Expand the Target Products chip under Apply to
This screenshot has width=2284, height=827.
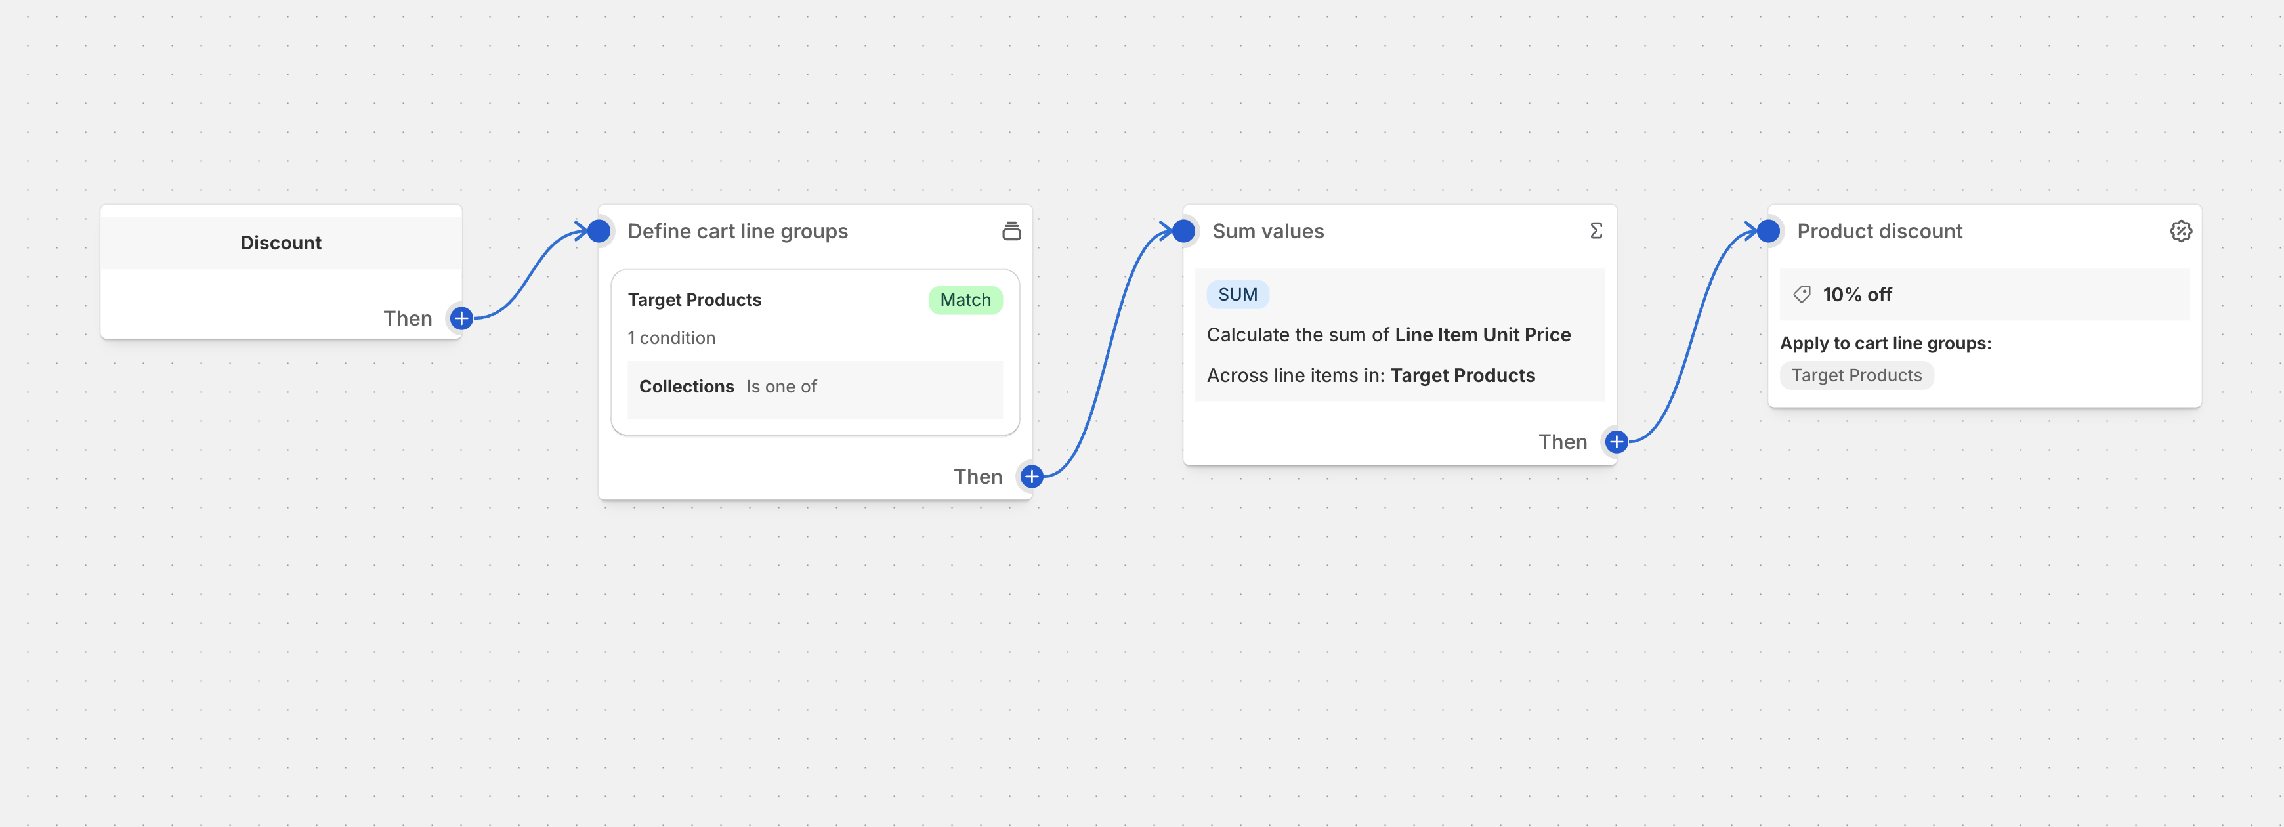point(1856,375)
